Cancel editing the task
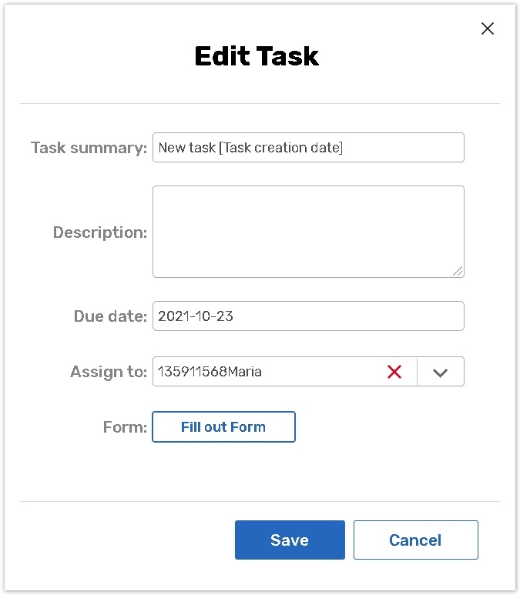The height and width of the screenshot is (595, 520). point(415,540)
